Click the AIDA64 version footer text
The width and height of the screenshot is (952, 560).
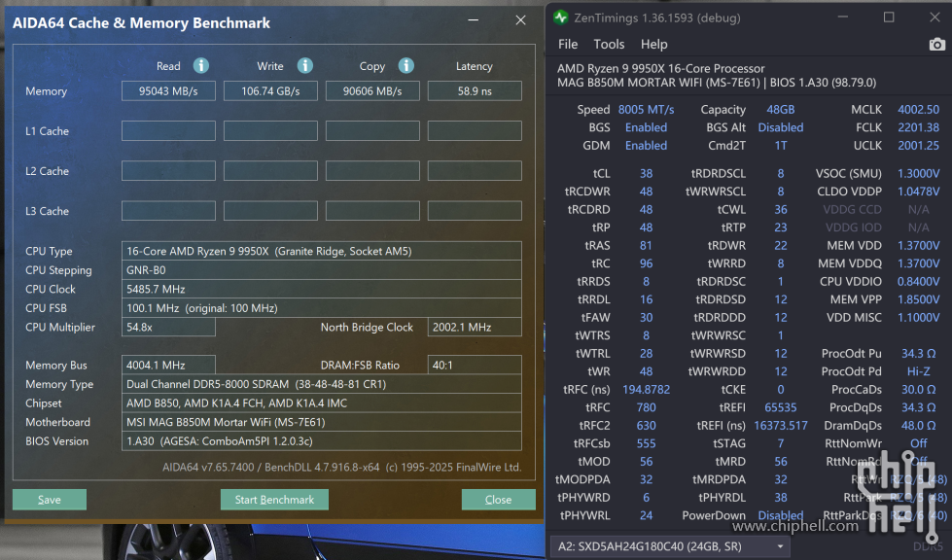pyautogui.click(x=342, y=468)
